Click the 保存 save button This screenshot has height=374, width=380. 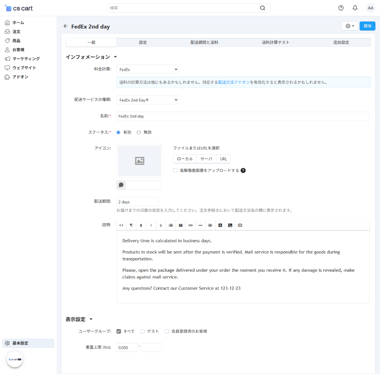tap(367, 26)
